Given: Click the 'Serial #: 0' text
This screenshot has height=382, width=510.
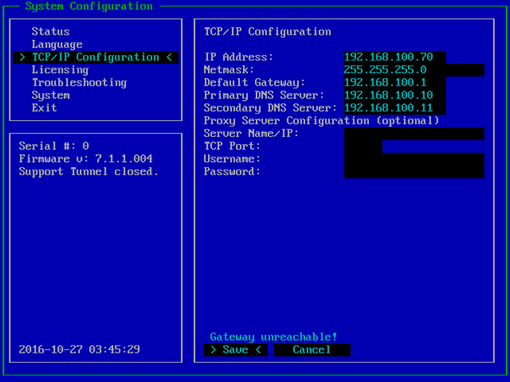Looking at the screenshot, I should pyautogui.click(x=53, y=146).
